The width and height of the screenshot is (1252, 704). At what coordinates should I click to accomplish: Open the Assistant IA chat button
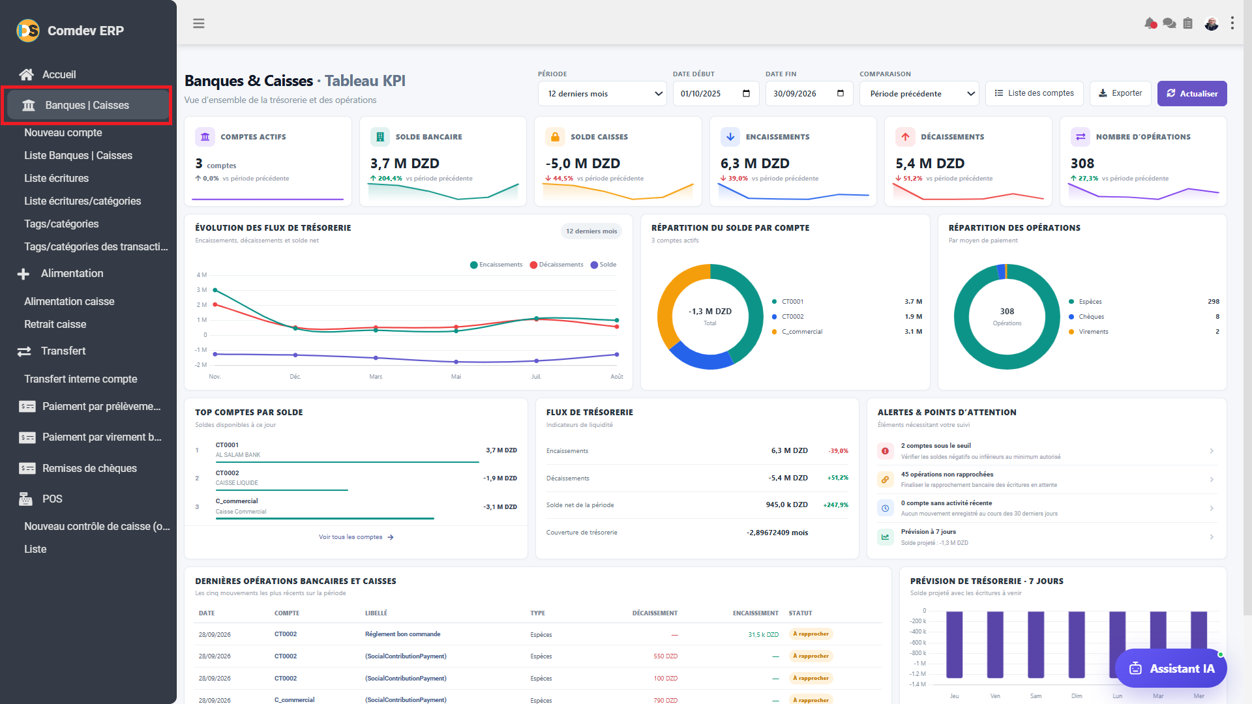pyautogui.click(x=1171, y=668)
